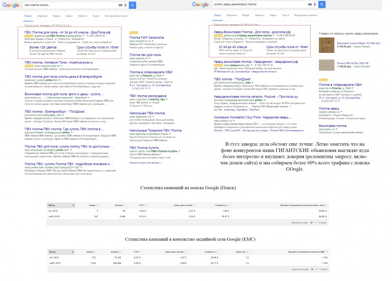The height and width of the screenshot is (281, 392).
Task: Open URL dropdown arrow for 'ПВХ Плитка Купить' ad
Action: (179, 151)
